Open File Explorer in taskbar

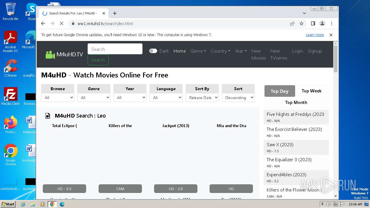[x=33, y=204]
